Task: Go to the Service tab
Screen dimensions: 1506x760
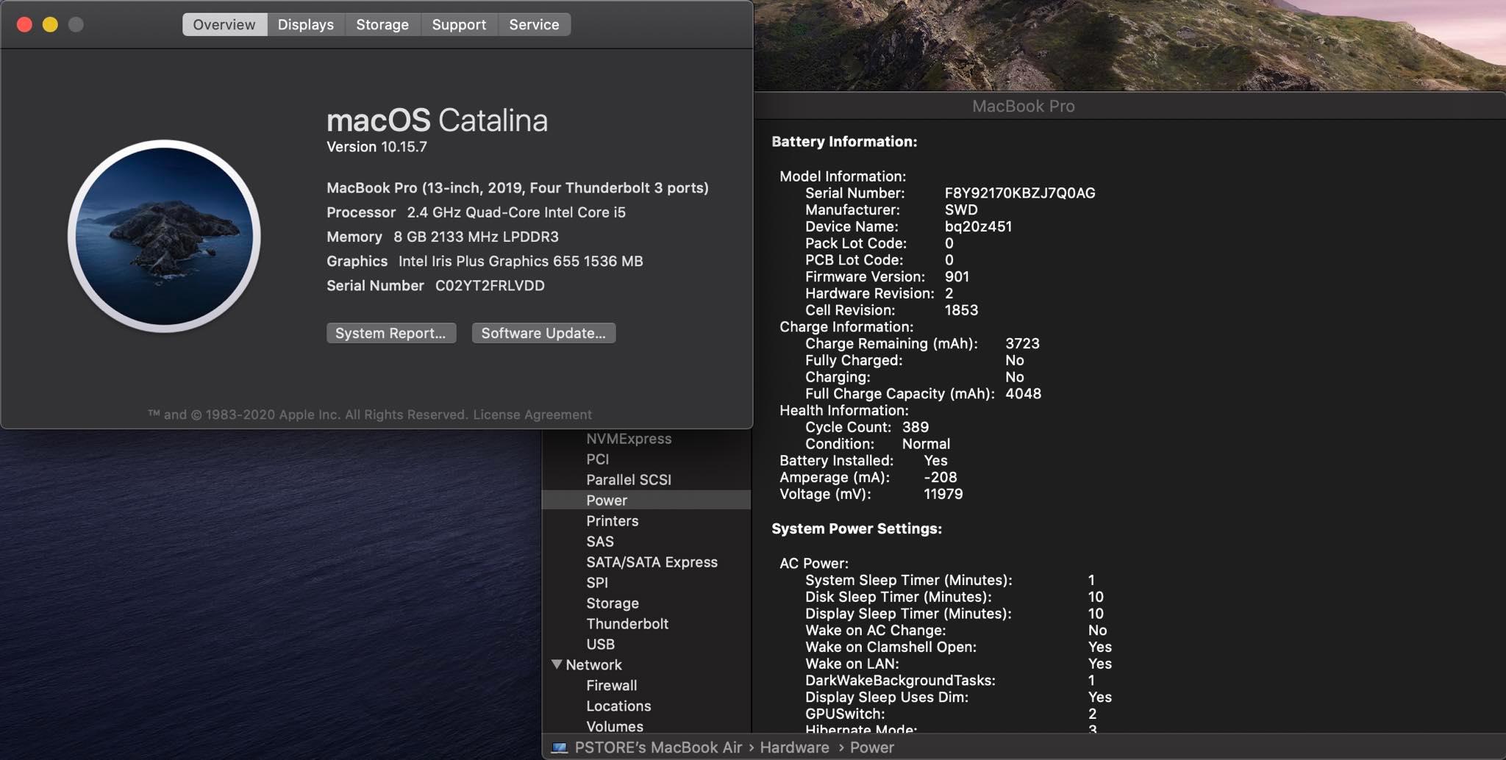Action: coord(534,24)
